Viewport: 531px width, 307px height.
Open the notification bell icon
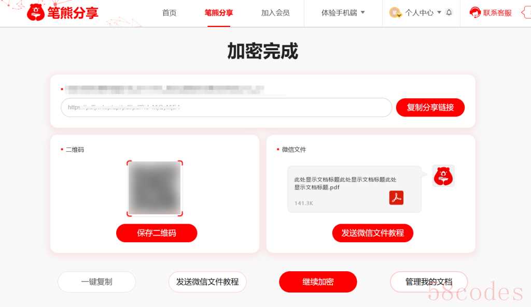coord(449,12)
